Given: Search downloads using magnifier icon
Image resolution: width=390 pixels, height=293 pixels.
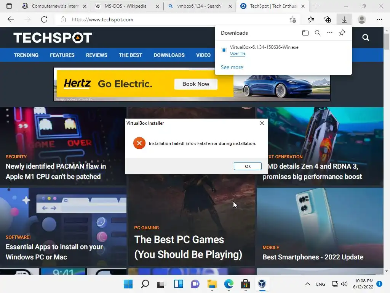Looking at the screenshot, I should (317, 33).
